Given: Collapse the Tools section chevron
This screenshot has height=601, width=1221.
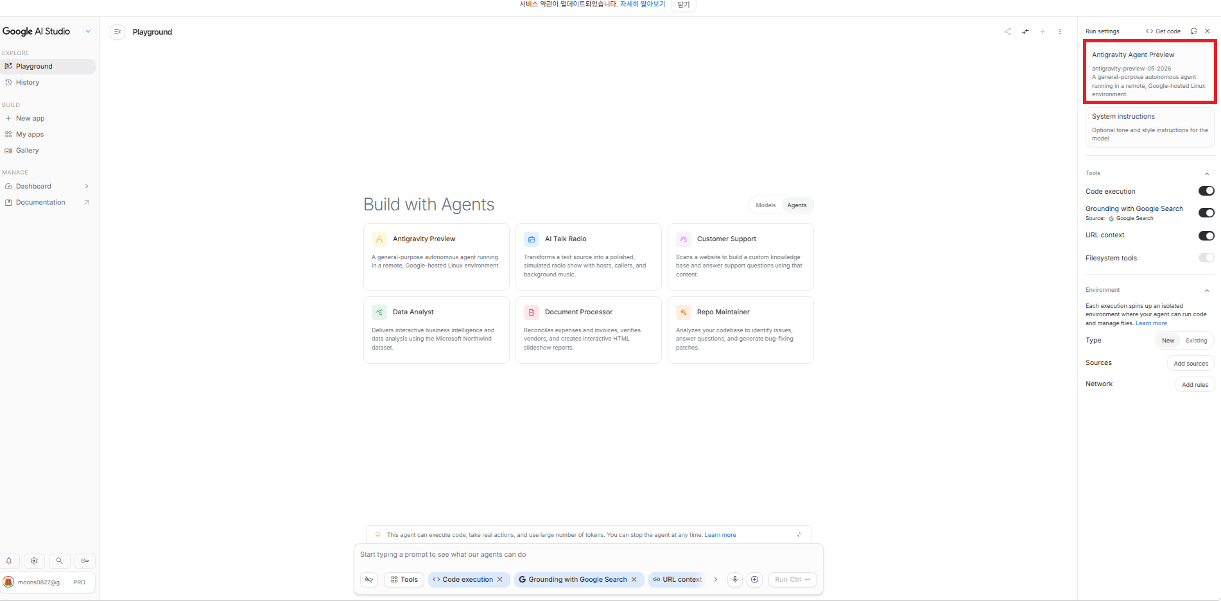Looking at the screenshot, I should tap(1207, 173).
